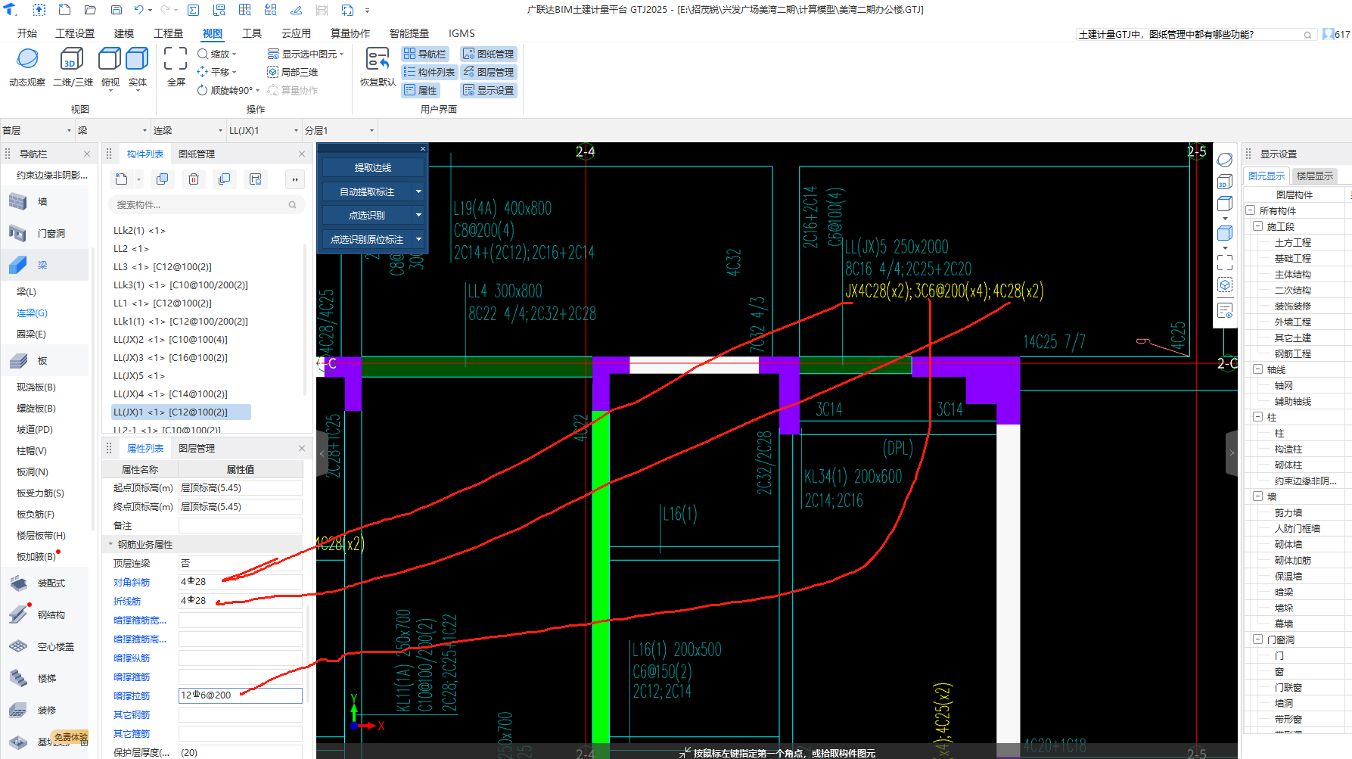This screenshot has height=759, width=1352.
Task: Select 连梁(G) in beam sub-list
Action: coord(32,313)
